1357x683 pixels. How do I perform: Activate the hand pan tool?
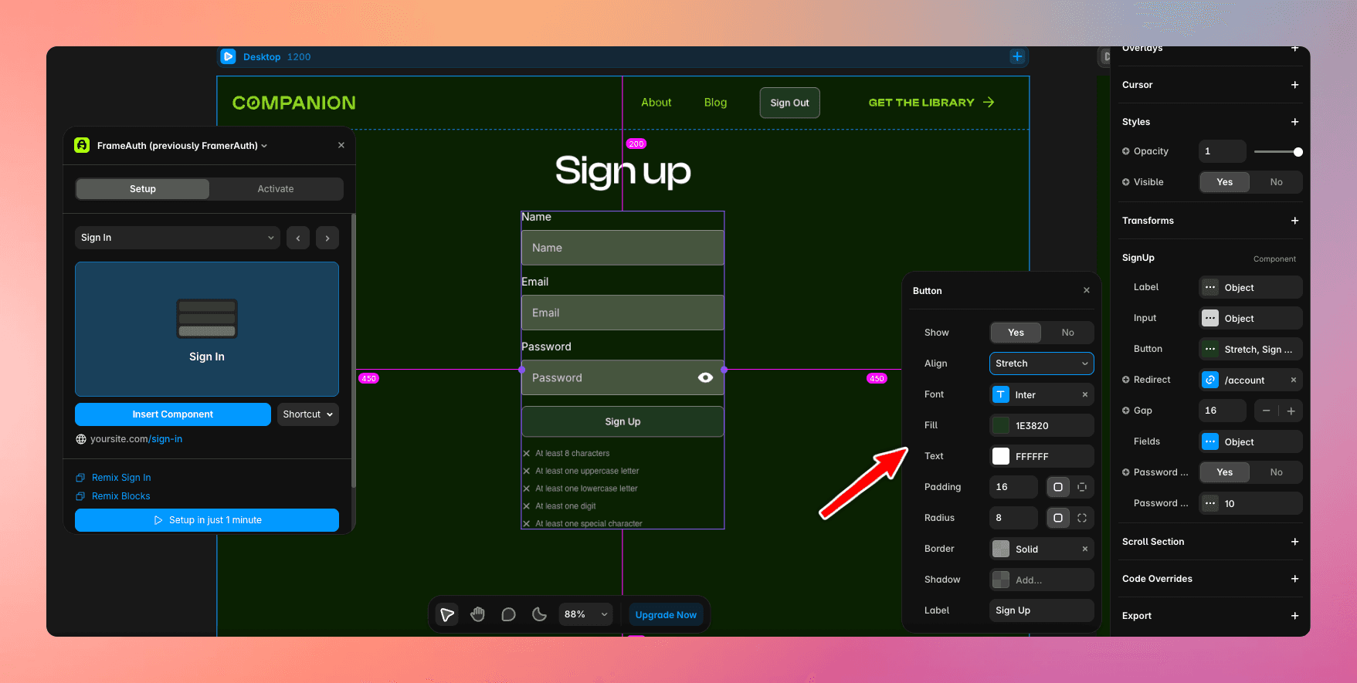[x=478, y=614]
